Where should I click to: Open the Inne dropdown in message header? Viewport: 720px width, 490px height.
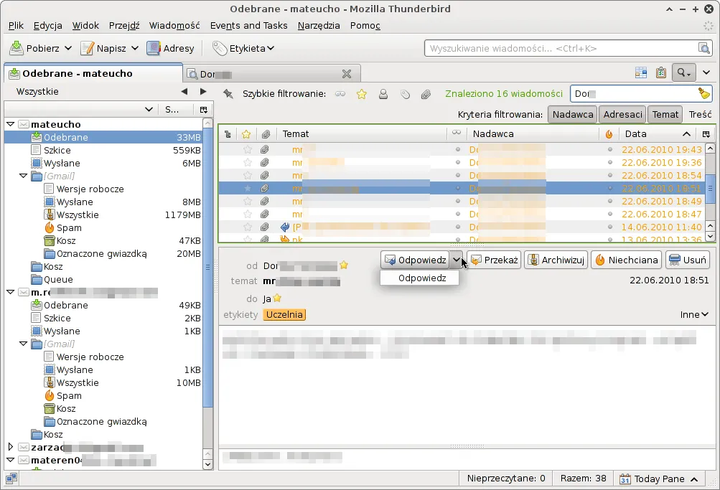pyautogui.click(x=694, y=314)
